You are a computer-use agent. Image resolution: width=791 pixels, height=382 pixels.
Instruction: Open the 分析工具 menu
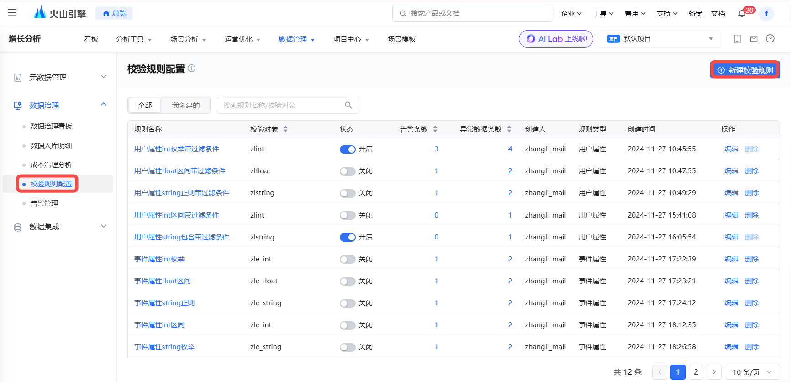(x=134, y=39)
